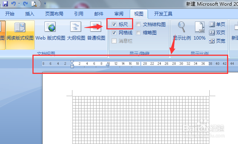This screenshot has height=144, width=238.
Task: Click the right indent marker on ruler
Action: click(108, 64)
